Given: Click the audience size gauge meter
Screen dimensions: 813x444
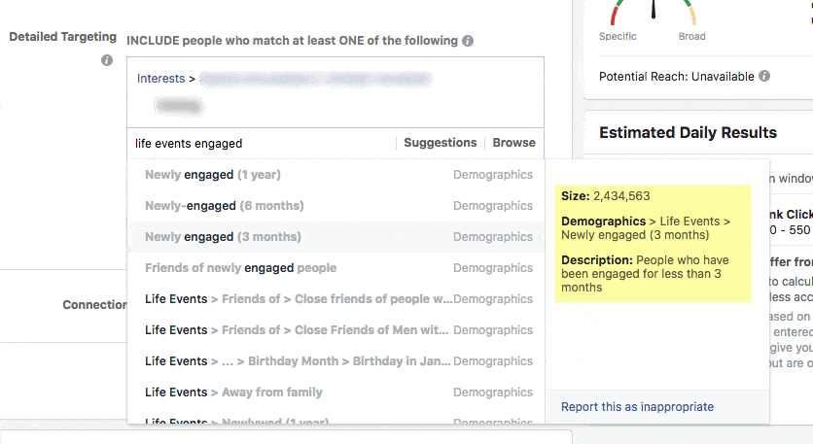Looking at the screenshot, I should tap(654, 13).
